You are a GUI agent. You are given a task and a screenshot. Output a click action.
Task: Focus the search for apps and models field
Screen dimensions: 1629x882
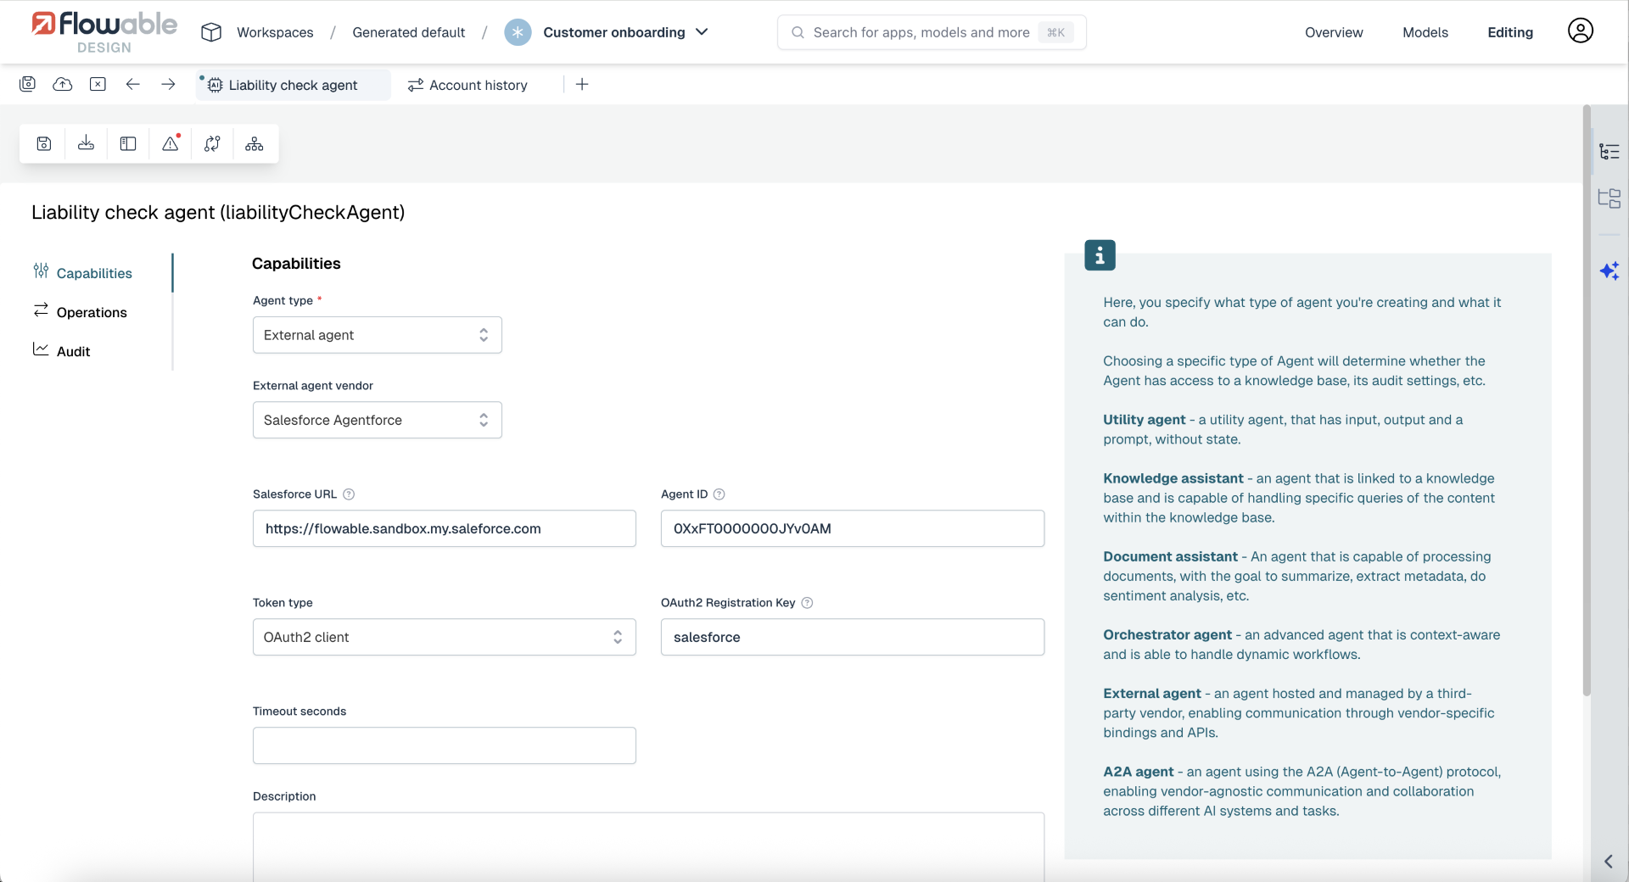click(x=932, y=32)
